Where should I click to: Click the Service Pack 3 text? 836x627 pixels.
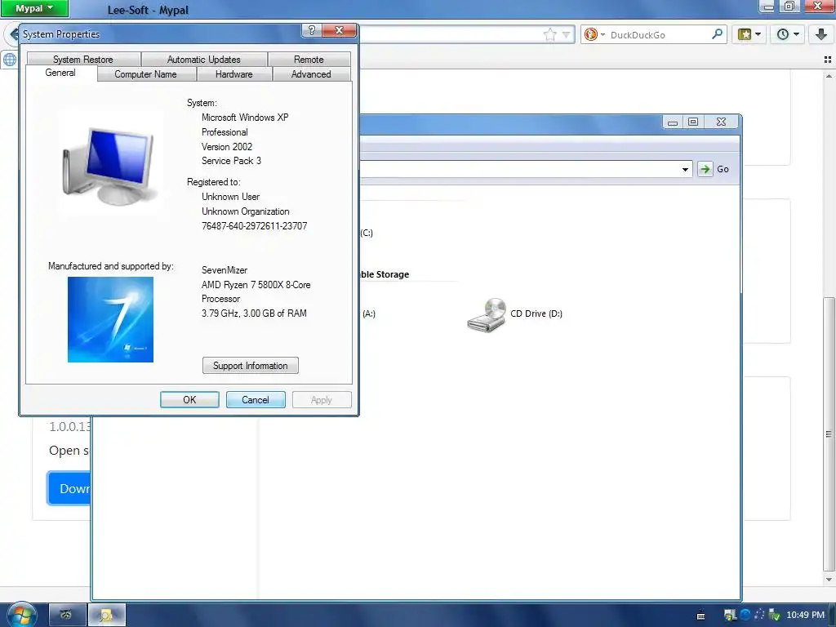(231, 161)
